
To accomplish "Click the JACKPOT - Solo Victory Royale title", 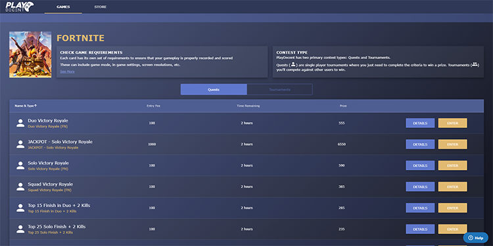I will [x=60, y=142].
